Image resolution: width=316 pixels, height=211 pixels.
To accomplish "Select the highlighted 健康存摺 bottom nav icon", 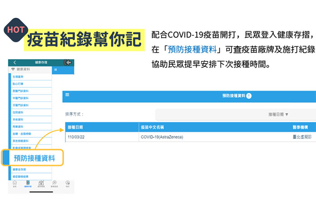I will click(28, 184).
